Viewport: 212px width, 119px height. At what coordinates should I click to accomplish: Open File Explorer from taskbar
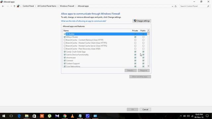(x=26, y=116)
